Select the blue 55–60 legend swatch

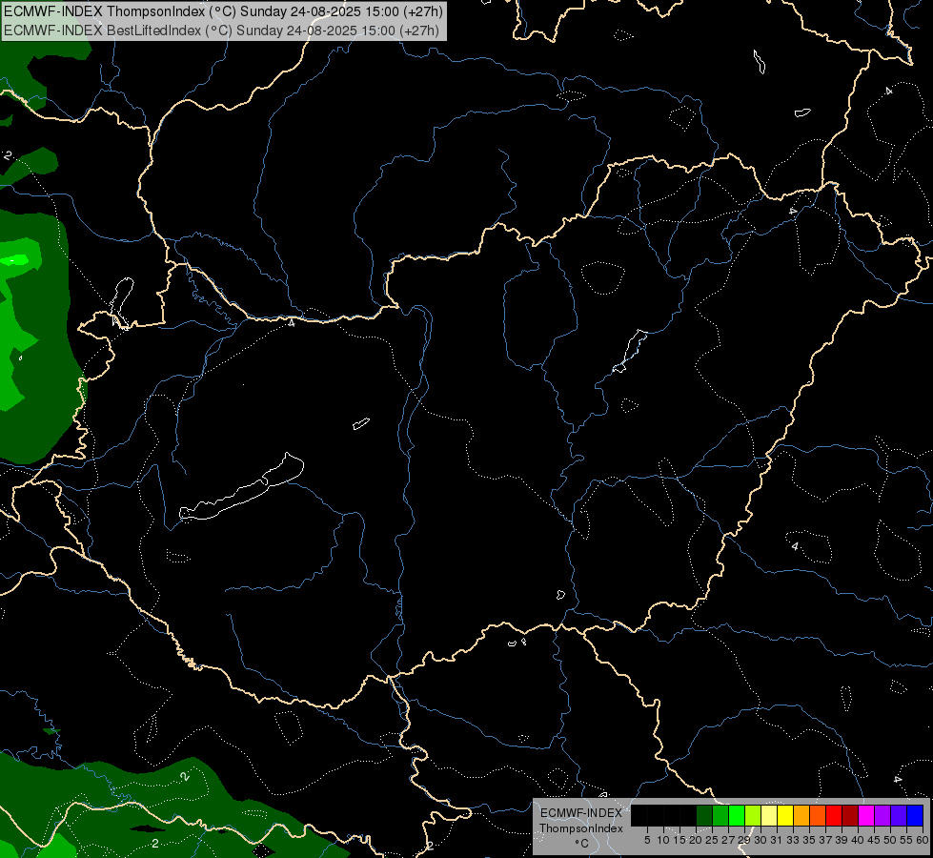(915, 815)
